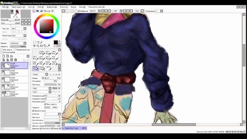247x139 pixels.
Task: Open the Файл menu
Action: coord(5,7)
